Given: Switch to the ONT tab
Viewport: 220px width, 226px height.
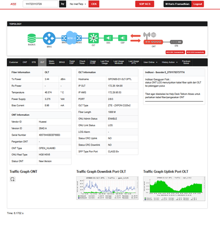Looking at the screenshot, I should coord(25,62).
